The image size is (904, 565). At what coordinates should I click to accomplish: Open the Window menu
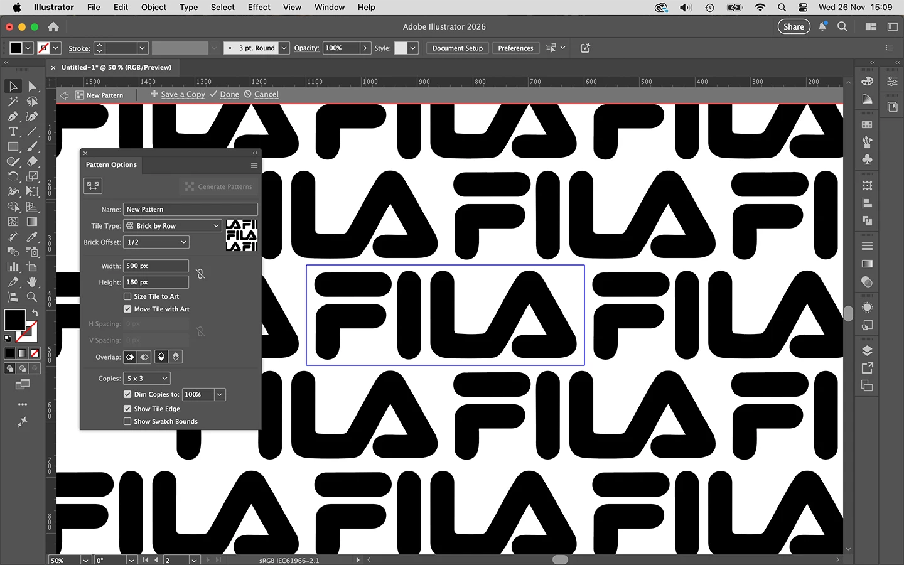point(330,8)
